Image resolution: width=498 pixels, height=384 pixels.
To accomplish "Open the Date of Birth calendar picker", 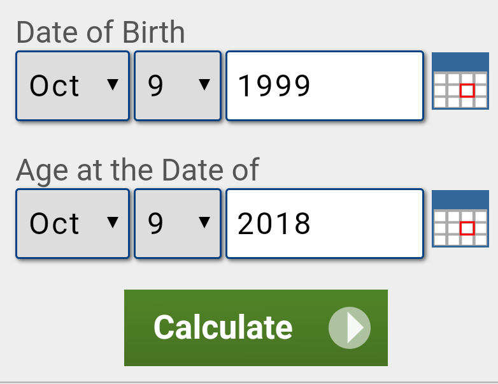I will pyautogui.click(x=460, y=81).
